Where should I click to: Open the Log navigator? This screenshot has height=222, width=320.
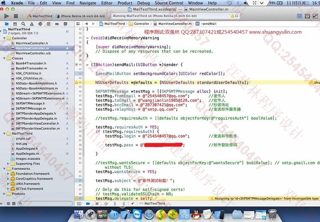click(65, 24)
